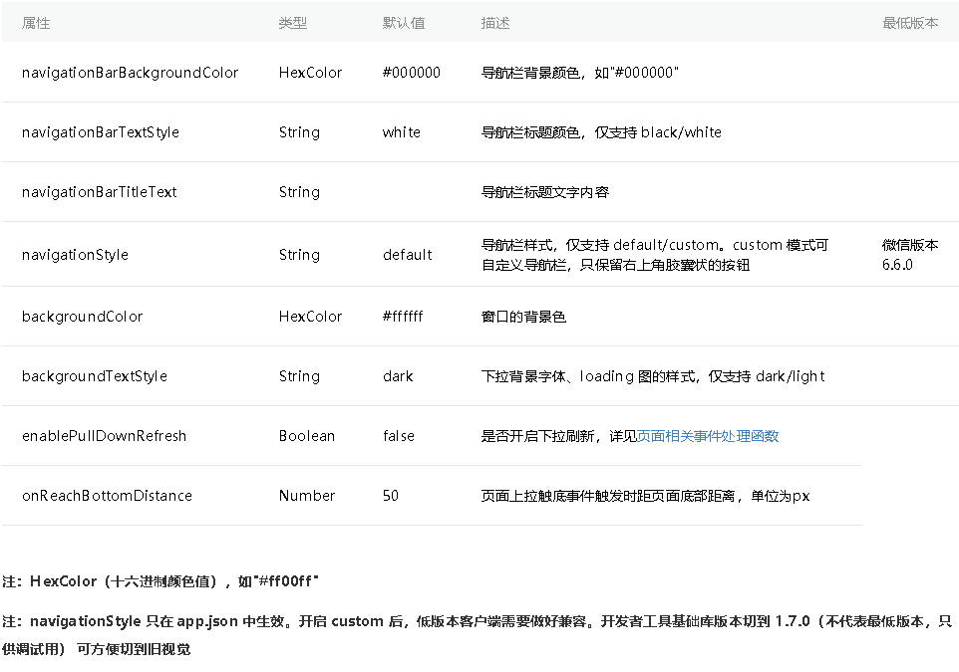This screenshot has height=672, width=959.
Task: Click the HexColor note with "#ff00ff"
Action: (160, 581)
